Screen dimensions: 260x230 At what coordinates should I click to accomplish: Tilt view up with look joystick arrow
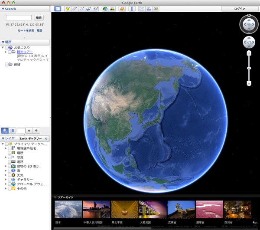click(x=249, y=20)
